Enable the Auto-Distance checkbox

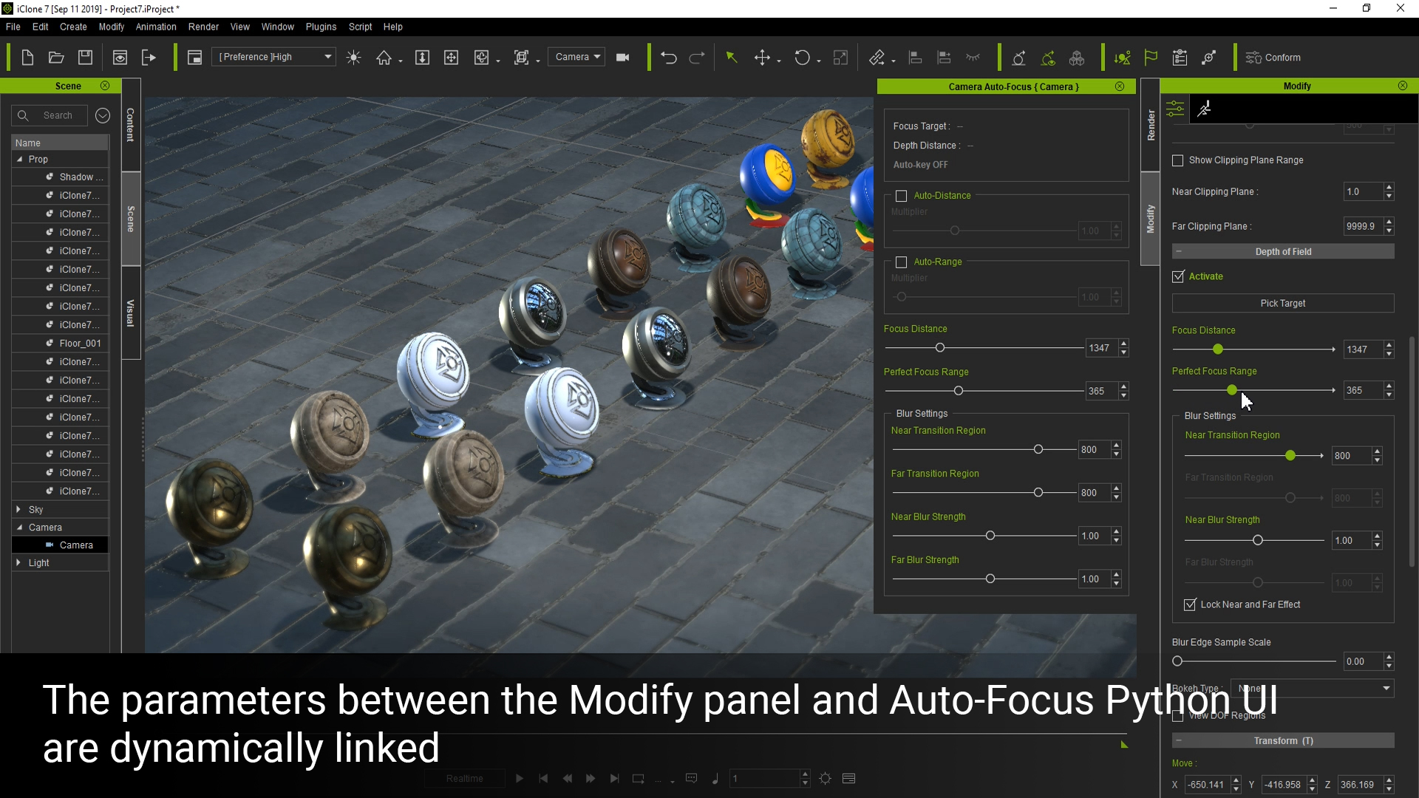coord(901,196)
